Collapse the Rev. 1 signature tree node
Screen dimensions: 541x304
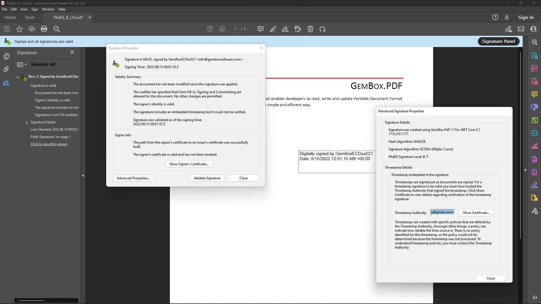coord(18,77)
